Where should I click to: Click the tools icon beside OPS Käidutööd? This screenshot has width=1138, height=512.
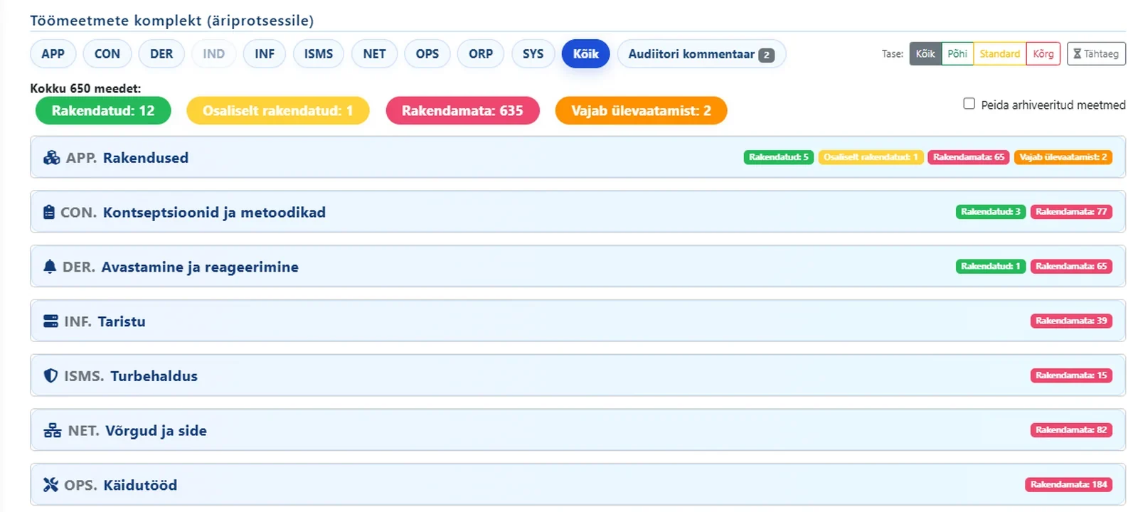click(50, 485)
